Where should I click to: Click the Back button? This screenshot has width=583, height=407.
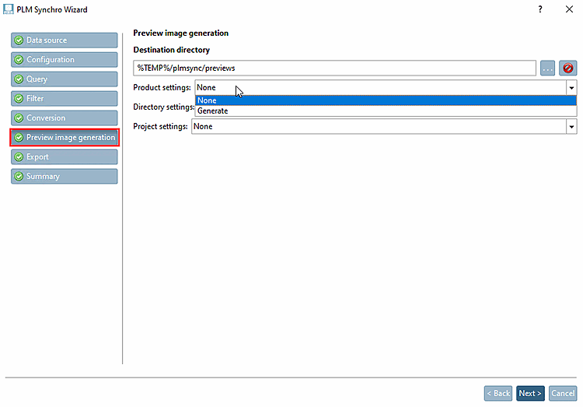point(498,393)
